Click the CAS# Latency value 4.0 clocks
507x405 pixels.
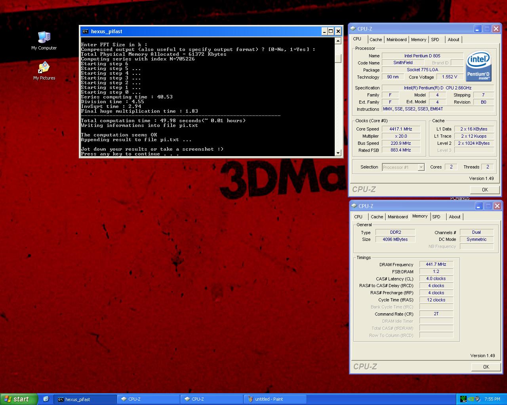pos(436,278)
